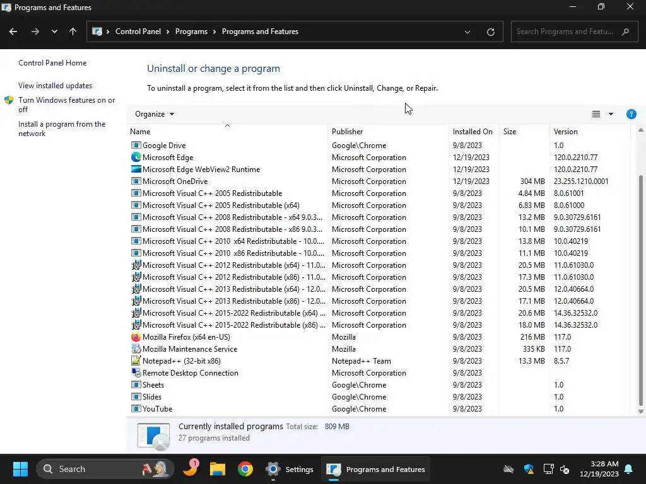The height and width of the screenshot is (484, 646).
Task: Select Microsoft Visual C++ 2010 x64 Redistributable row
Action: tap(378, 241)
